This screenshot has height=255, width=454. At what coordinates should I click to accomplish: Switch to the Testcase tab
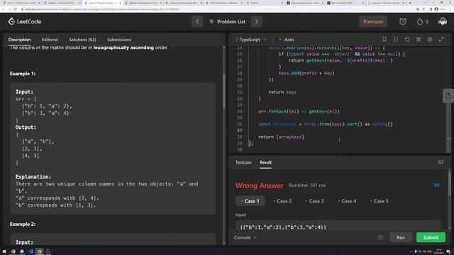coord(243,162)
